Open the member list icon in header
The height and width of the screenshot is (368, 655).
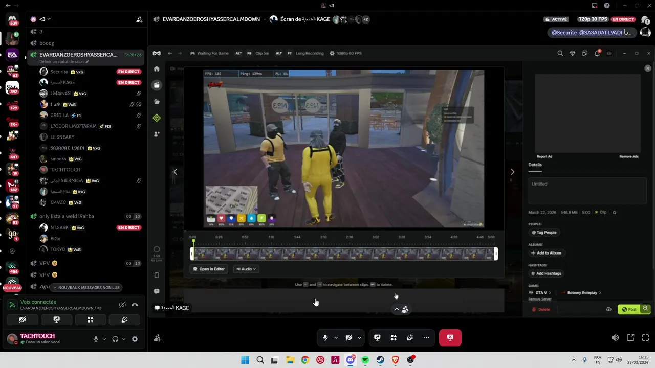pos(139,19)
